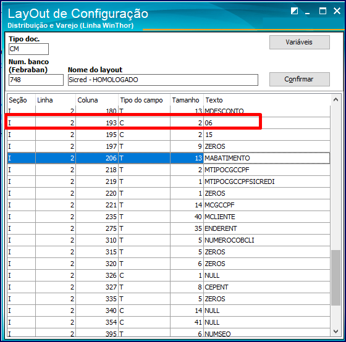346x342 pixels.
Task: Click the scrollbar up arrow
Action: tap(335, 99)
